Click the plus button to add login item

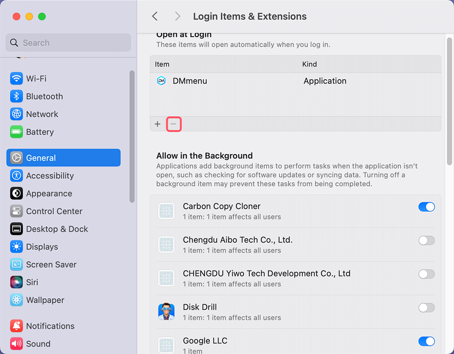[158, 124]
